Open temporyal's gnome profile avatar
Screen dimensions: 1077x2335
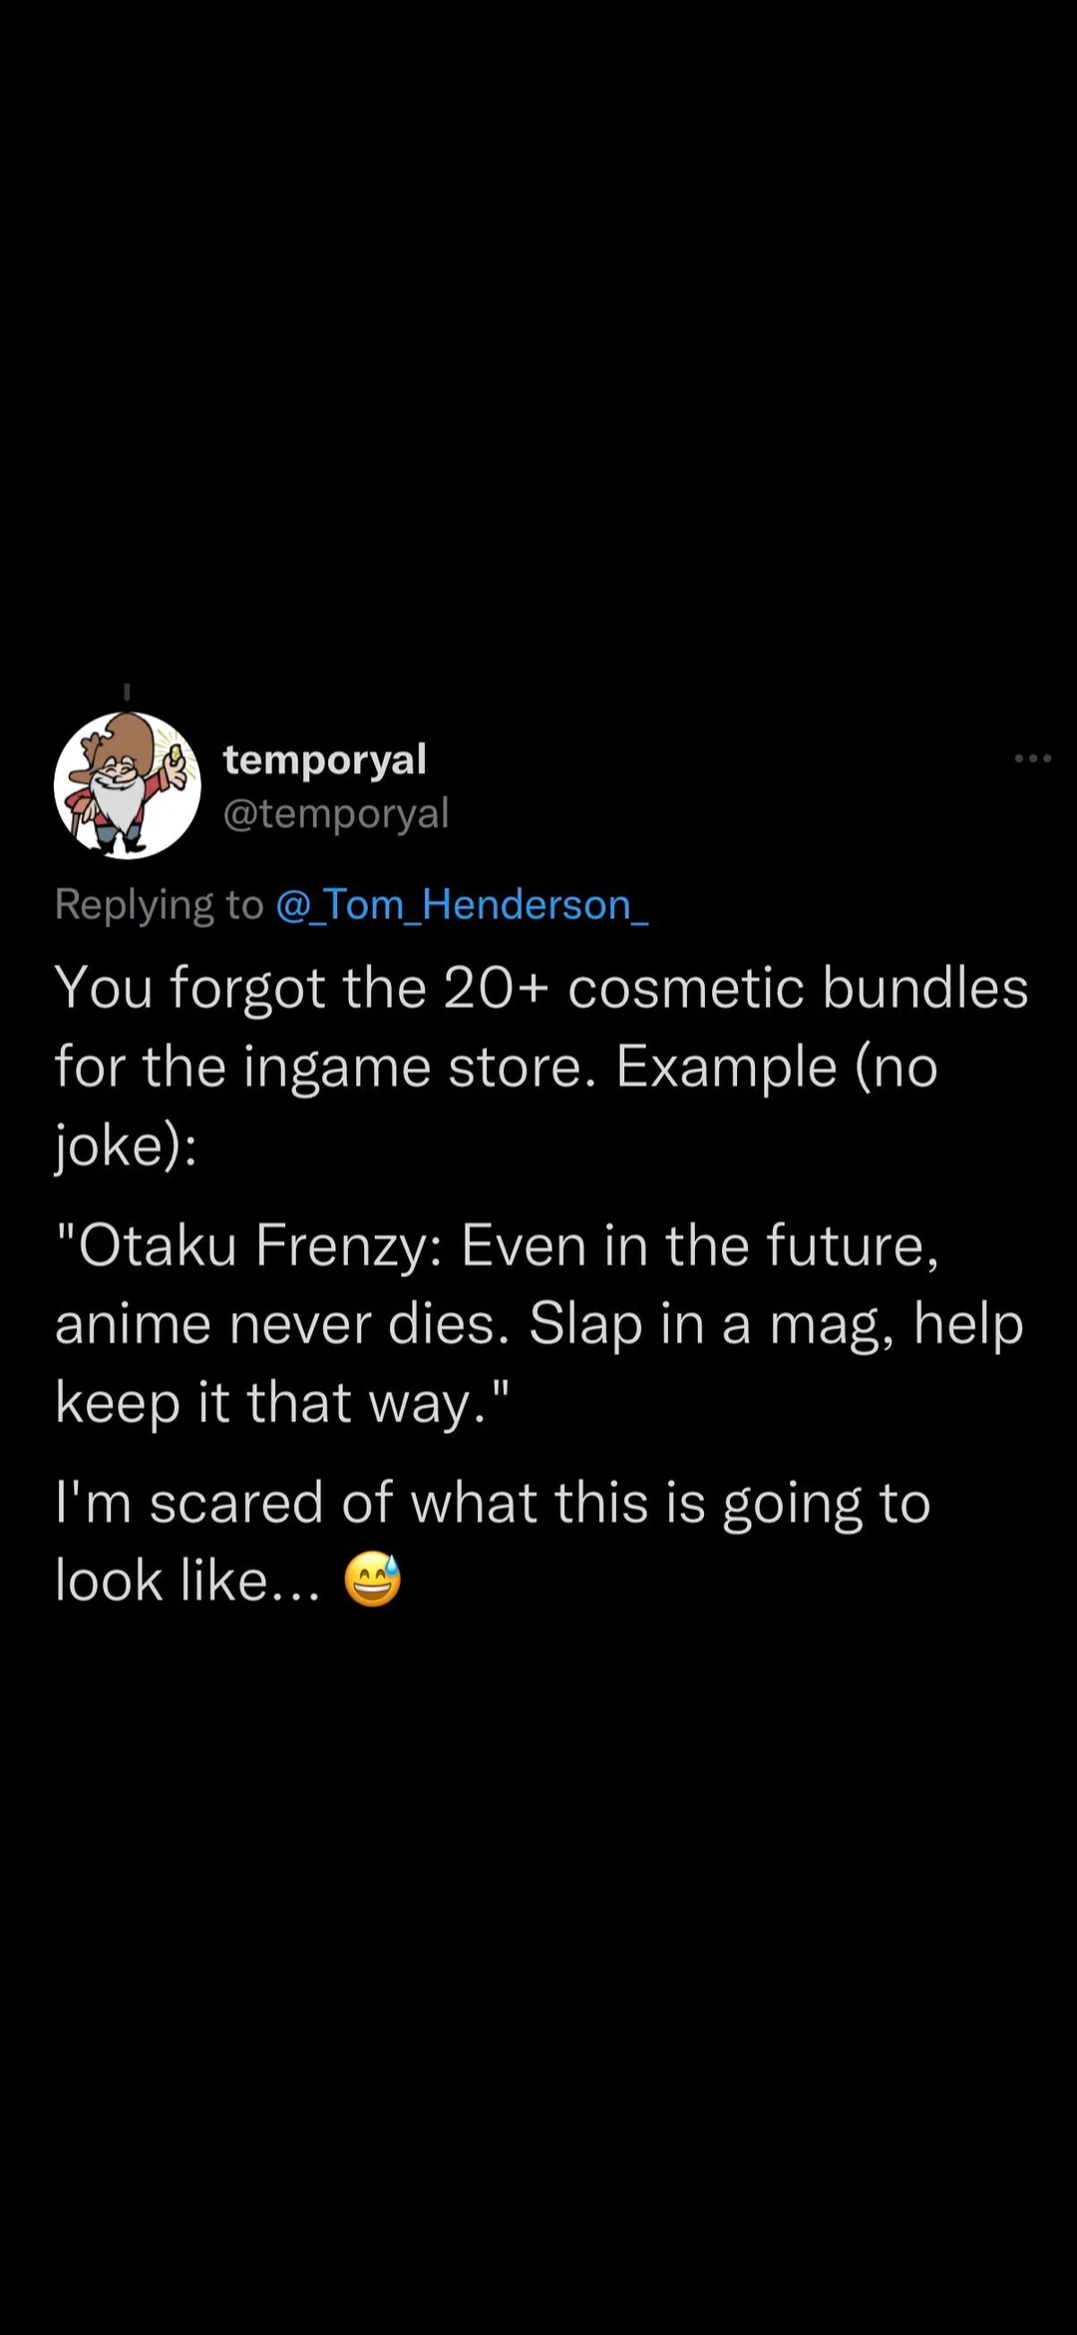pyautogui.click(x=127, y=785)
